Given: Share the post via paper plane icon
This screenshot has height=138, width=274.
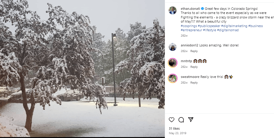Looking at the screenshot, I should tap(191, 120).
